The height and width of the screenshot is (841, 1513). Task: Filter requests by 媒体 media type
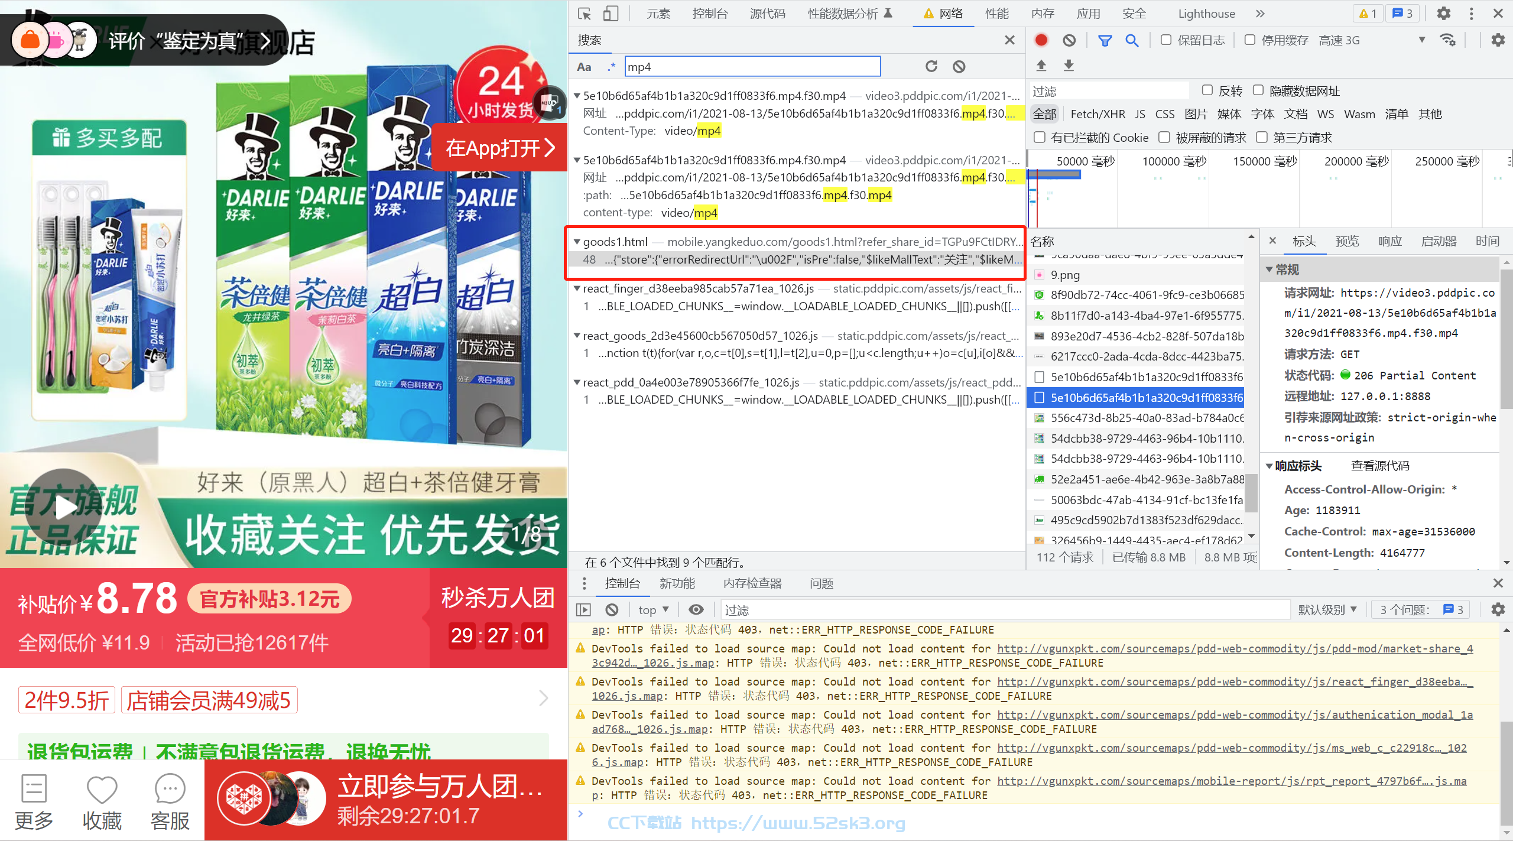click(x=1229, y=114)
